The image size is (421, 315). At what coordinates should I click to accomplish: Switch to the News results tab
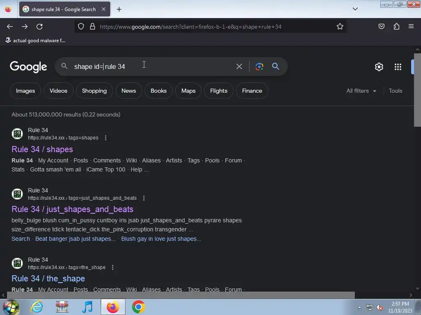[129, 91]
